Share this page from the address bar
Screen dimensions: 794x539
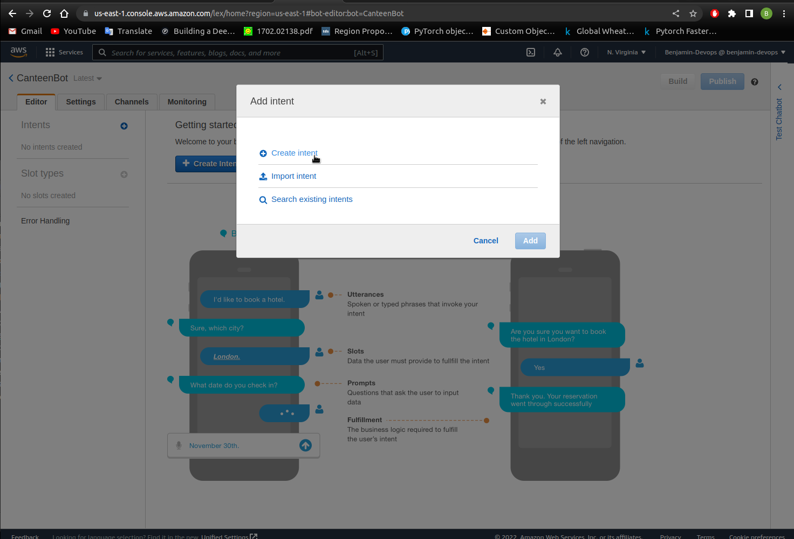(x=676, y=13)
